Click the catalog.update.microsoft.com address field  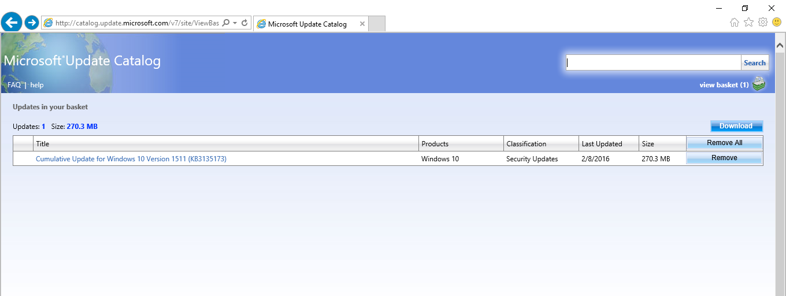(x=137, y=23)
